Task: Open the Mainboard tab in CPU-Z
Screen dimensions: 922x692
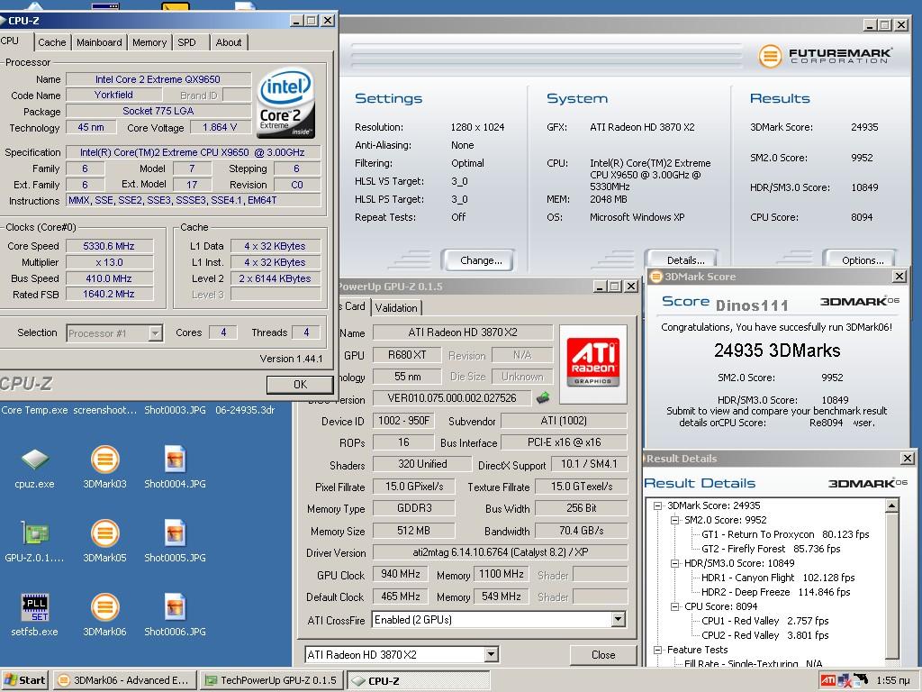Action: [99, 42]
